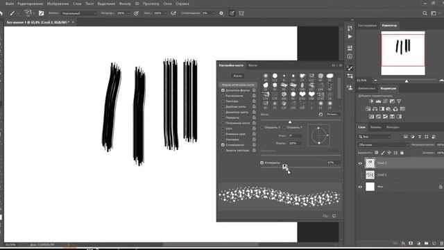This screenshot has width=444, height=250.
Task: Select Brush Tip Shape section
Action: coord(238,85)
